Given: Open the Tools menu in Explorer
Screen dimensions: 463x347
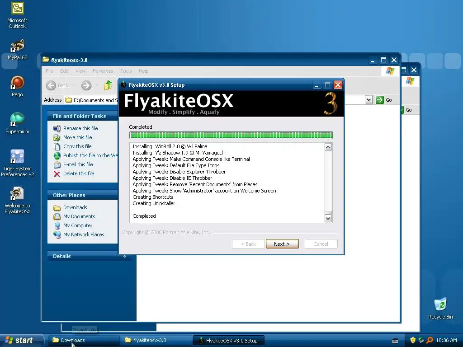Looking at the screenshot, I should pyautogui.click(x=126, y=71).
